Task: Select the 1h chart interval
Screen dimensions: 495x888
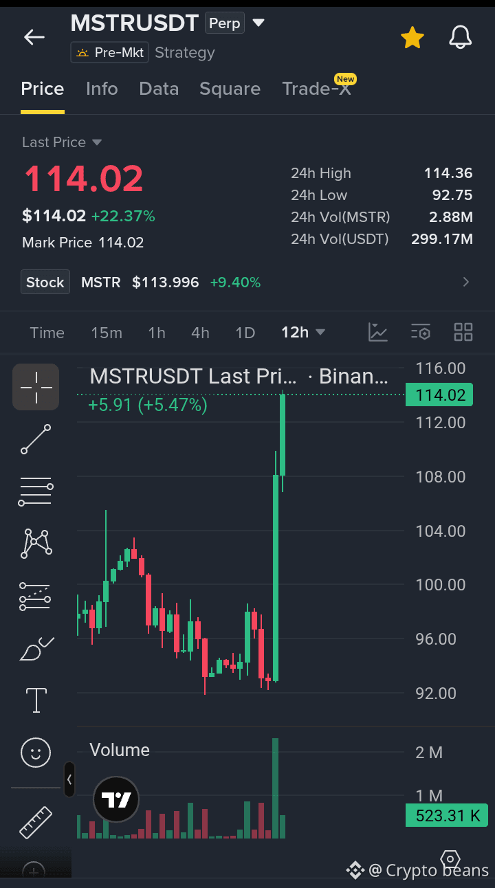Action: [x=157, y=333]
